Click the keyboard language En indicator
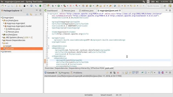The image size is (173, 97). [148, 2]
